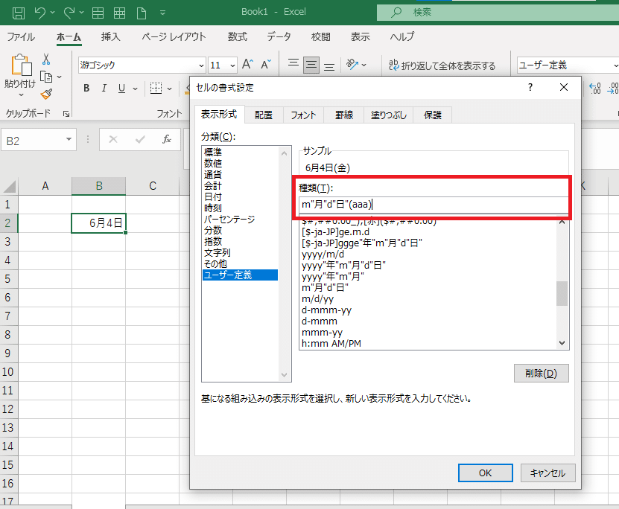The image size is (619, 509).
Task: Apply italic formatting
Action: tap(104, 87)
